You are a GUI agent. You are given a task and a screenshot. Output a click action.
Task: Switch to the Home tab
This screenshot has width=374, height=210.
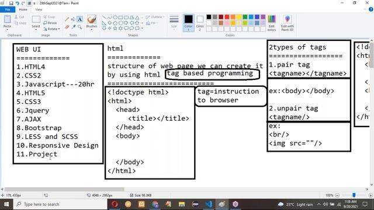23,9
